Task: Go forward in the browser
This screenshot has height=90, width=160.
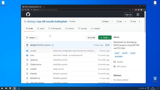Action: click(25, 10)
